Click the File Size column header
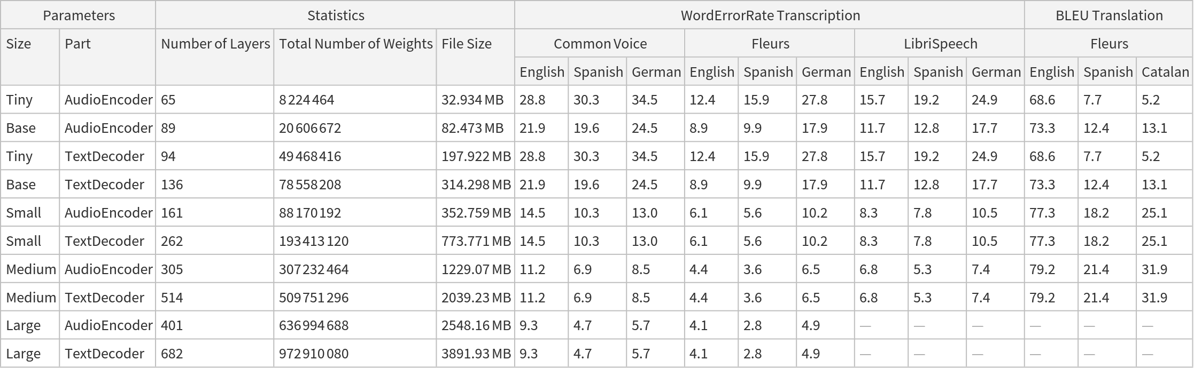The height and width of the screenshot is (368, 1194). 466,44
